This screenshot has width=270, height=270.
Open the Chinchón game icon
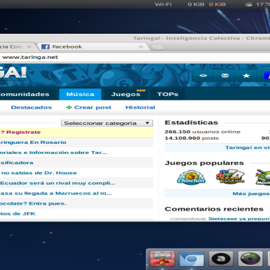[191, 178]
